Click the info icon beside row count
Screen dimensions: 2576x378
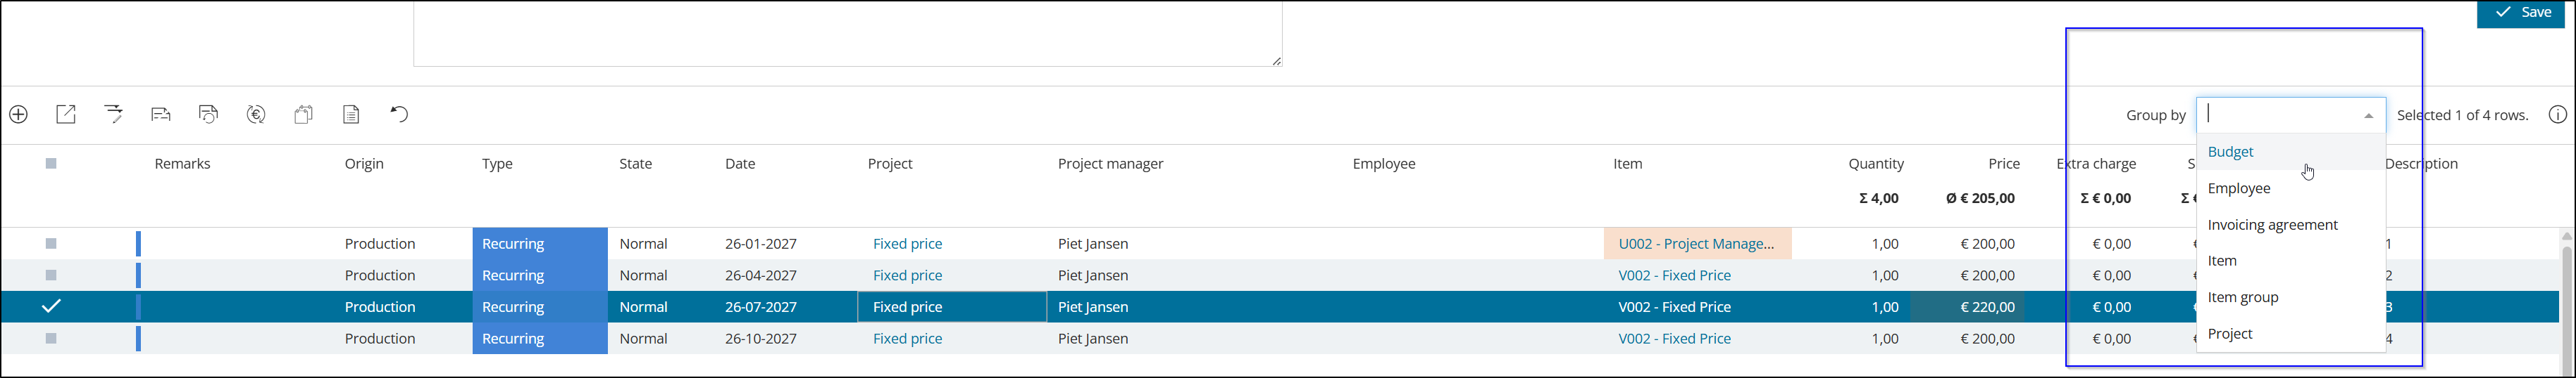[2557, 115]
